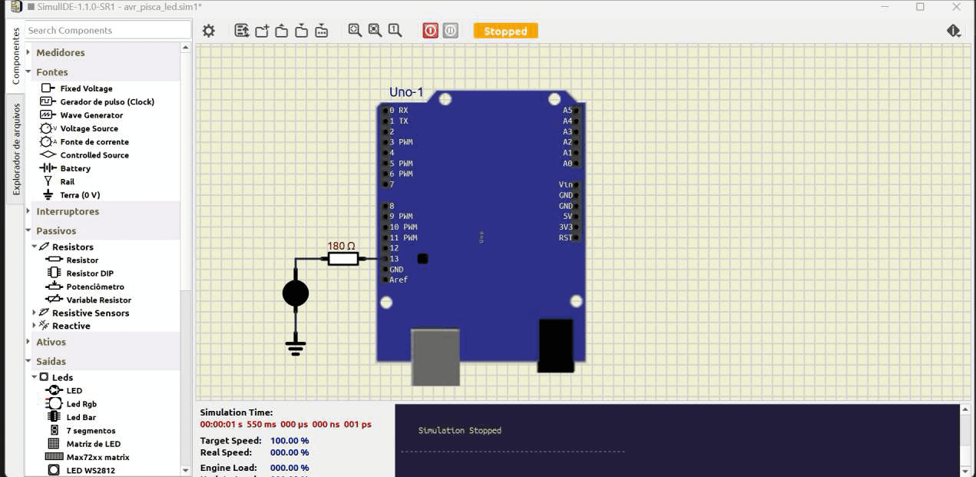Image resolution: width=976 pixels, height=477 pixels.
Task: Open the settings gear in toolbar
Action: pos(209,31)
